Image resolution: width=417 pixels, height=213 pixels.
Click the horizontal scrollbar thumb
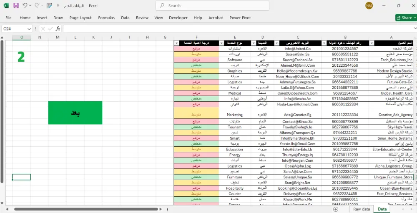(x=85, y=209)
